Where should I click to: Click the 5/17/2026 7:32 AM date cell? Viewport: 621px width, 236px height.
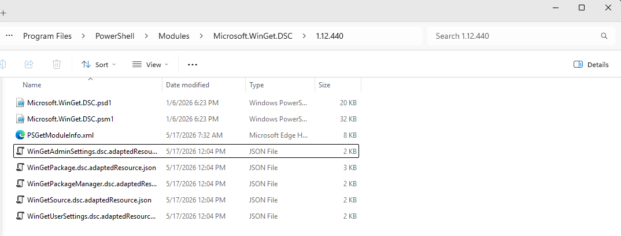194,135
